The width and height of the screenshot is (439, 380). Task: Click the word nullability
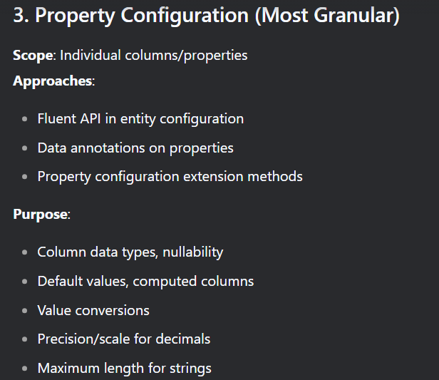click(193, 252)
